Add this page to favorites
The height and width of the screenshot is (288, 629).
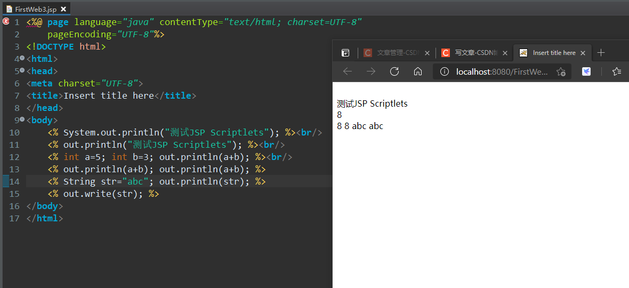[x=561, y=72]
